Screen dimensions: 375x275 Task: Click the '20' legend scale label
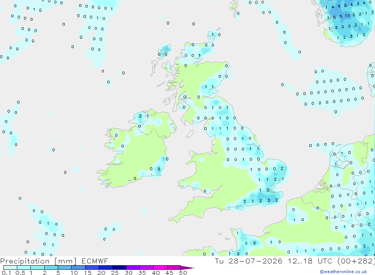(x=101, y=273)
